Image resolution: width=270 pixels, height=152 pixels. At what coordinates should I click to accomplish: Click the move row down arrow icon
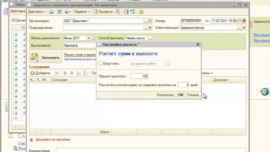pyautogui.click(x=72, y=73)
